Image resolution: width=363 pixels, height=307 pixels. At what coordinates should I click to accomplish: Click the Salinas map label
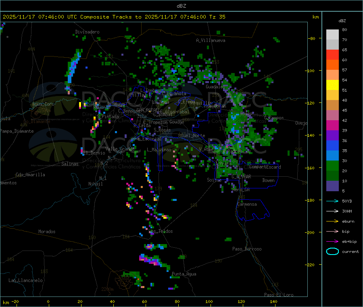click(x=70, y=164)
